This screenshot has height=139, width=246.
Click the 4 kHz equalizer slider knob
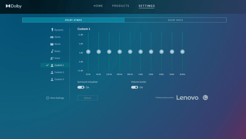pyautogui.click(x=162, y=52)
